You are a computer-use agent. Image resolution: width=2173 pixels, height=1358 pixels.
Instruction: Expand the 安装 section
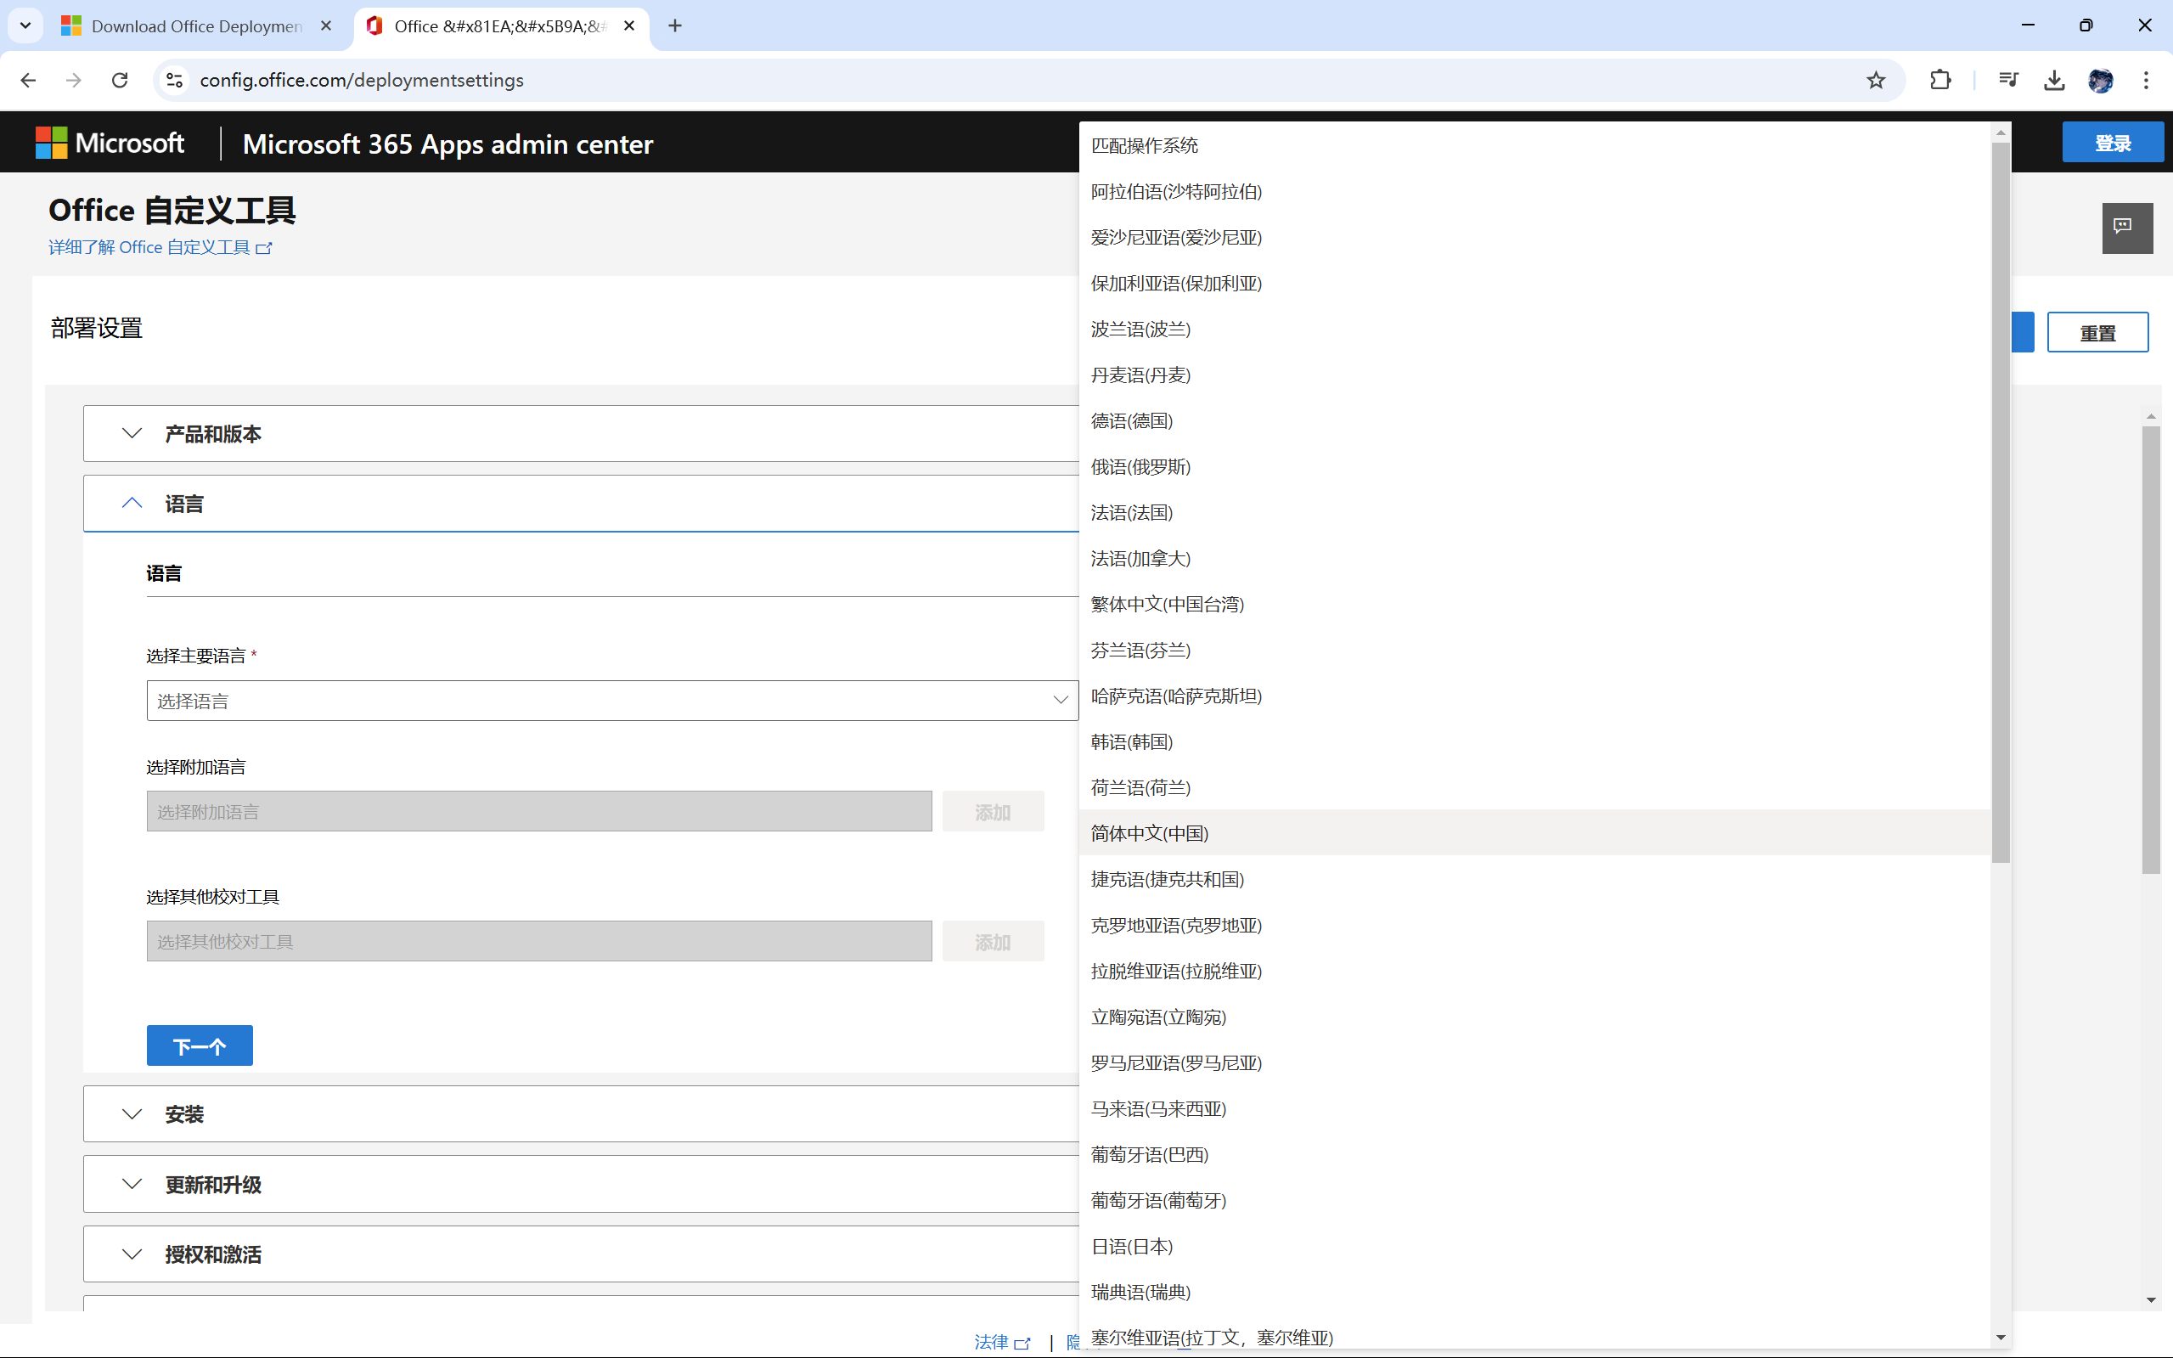(x=581, y=1113)
